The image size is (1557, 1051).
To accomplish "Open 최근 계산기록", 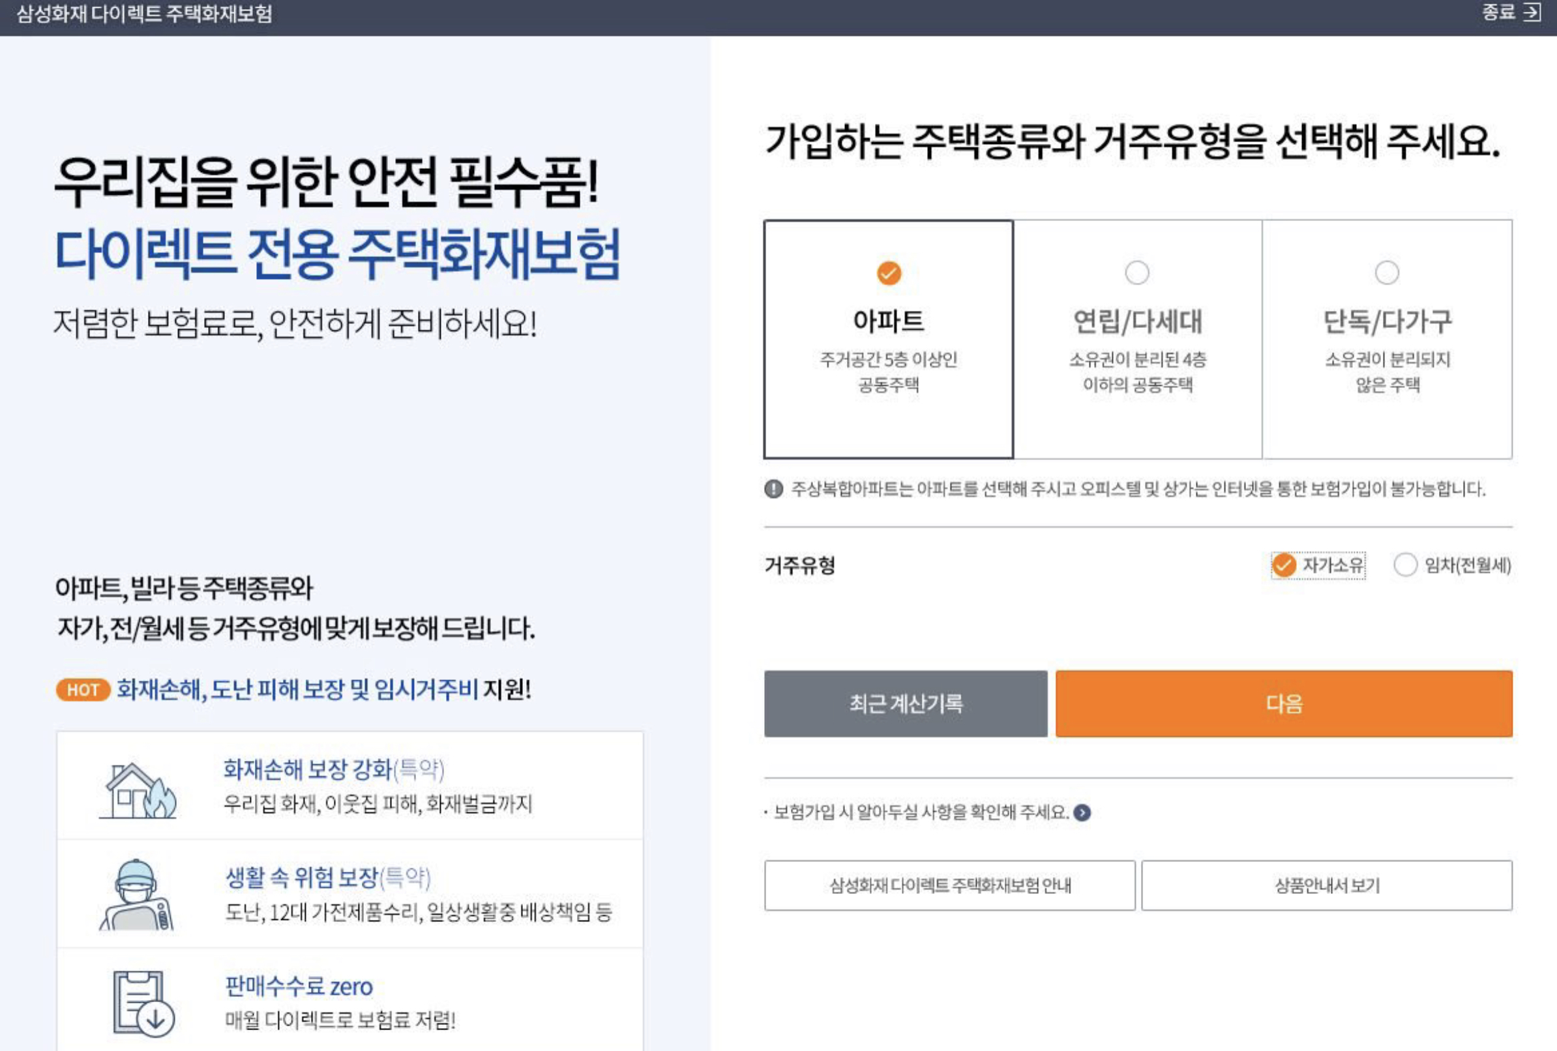I will tap(905, 704).
